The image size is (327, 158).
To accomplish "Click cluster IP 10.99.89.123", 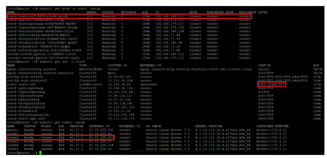I will [x=119, y=77].
